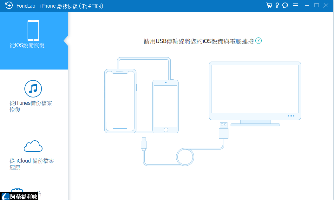Open the feedback chat bubble icon
Screen dimensions: 334x200
(285, 5)
